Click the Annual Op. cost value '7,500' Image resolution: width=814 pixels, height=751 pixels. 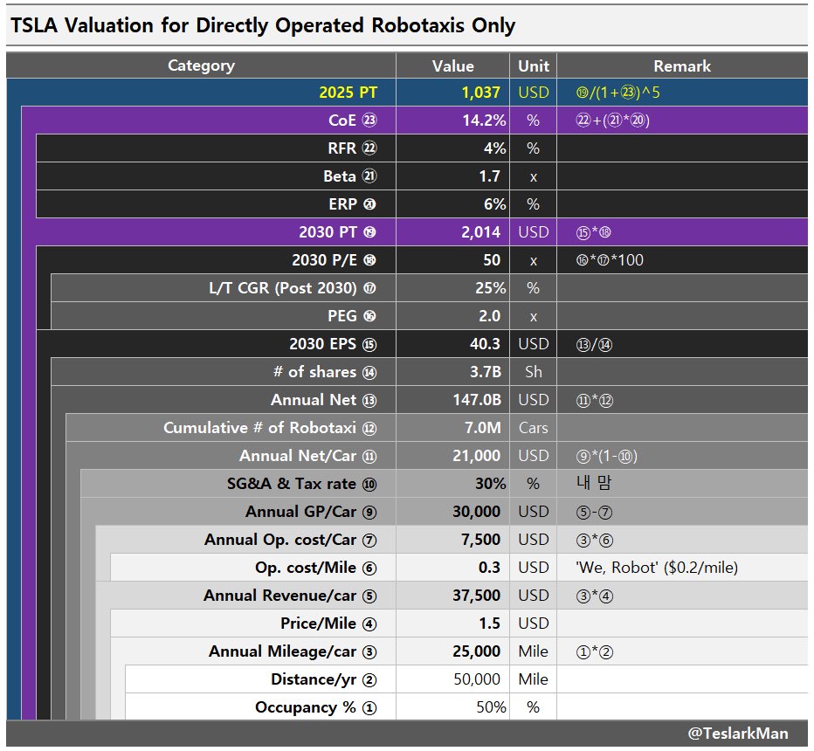click(480, 541)
